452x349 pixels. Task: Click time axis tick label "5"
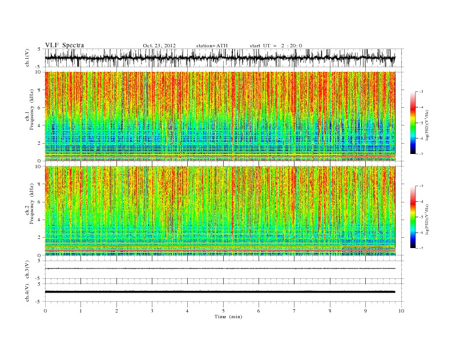pos(223,311)
